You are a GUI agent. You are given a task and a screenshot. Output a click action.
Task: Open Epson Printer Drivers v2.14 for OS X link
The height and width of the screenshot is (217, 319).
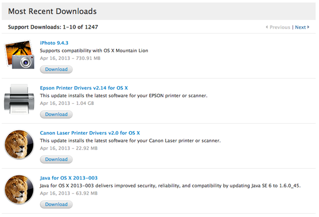(x=84, y=88)
